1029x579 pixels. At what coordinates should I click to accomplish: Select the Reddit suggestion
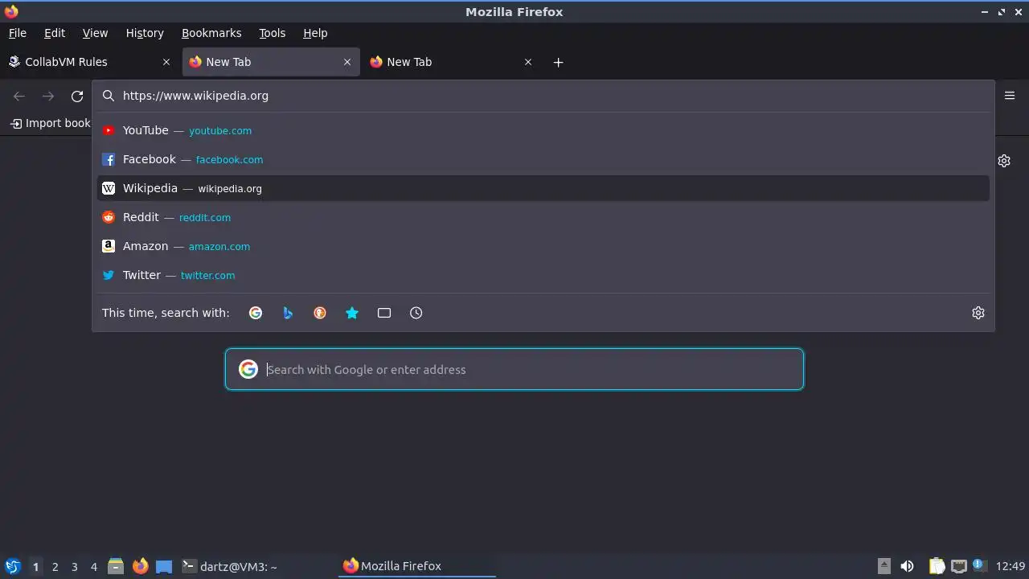tap(543, 217)
